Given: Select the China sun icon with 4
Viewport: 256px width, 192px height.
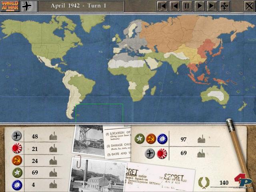Looking at the screenshot, I should coord(16,185).
